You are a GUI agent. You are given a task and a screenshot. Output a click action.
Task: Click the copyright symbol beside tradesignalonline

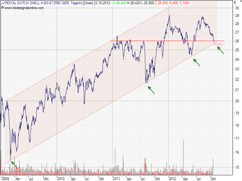click(x=2, y=8)
